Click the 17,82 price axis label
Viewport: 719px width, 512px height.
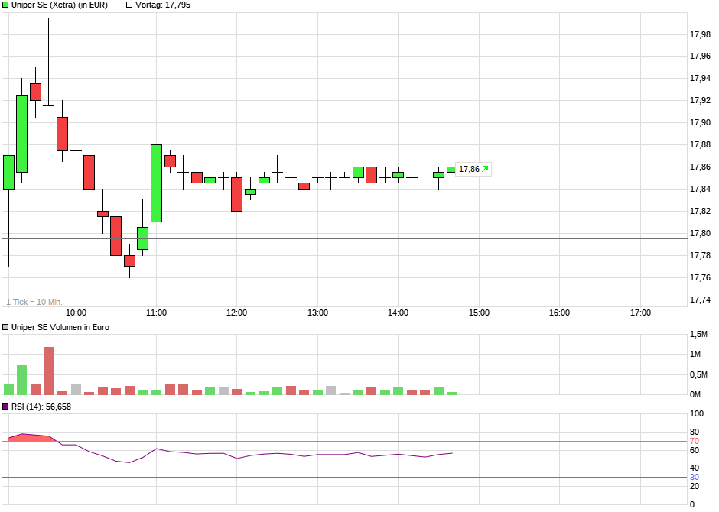[700, 211]
